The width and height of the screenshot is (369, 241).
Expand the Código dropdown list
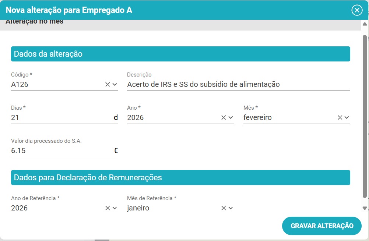pyautogui.click(x=115, y=85)
